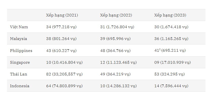Click Singapore's 2022 value 12 (11.123.465 vụ)
This screenshot has height=100, width=211.
pyautogui.click(x=118, y=62)
